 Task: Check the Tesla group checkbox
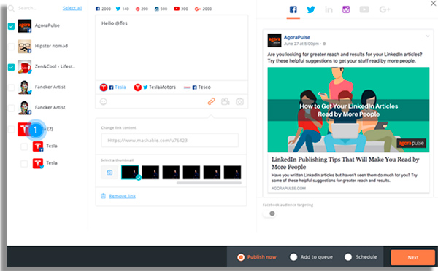click(x=11, y=129)
